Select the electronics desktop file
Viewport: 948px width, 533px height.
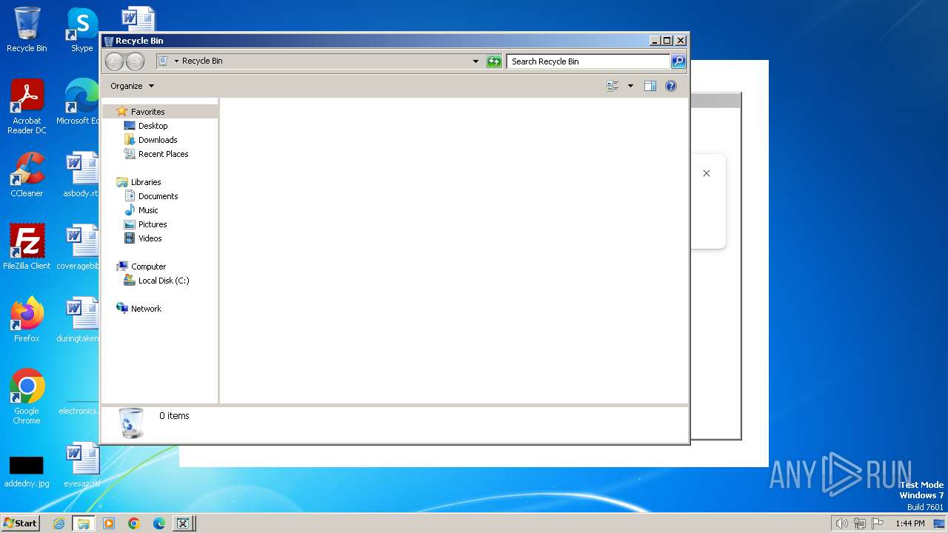tap(78, 406)
